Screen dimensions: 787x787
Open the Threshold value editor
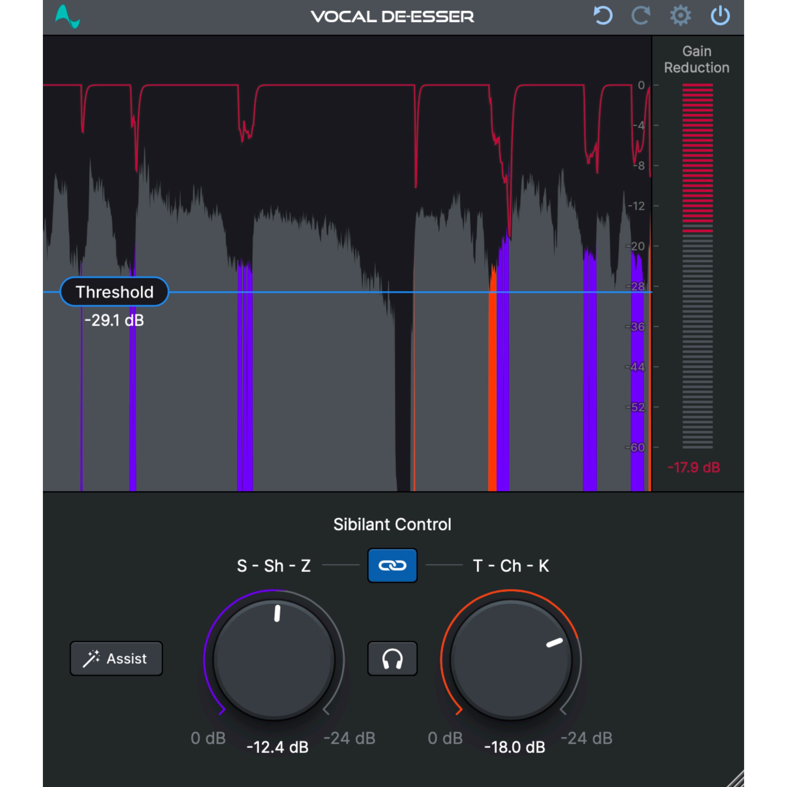click(115, 292)
